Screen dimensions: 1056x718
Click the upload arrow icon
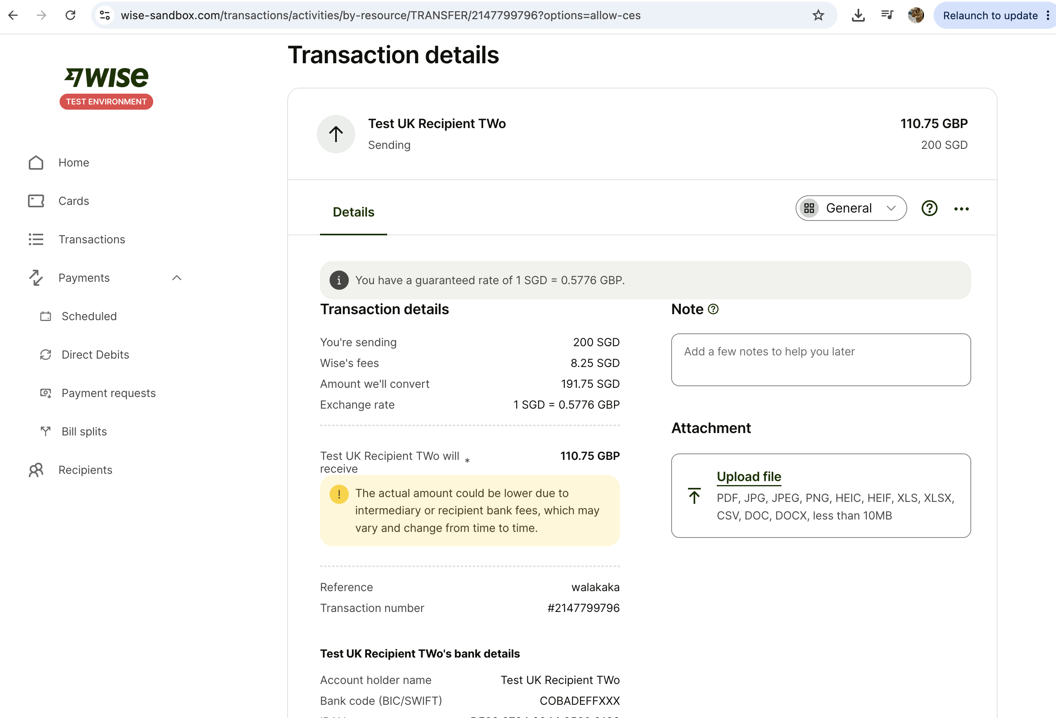pyautogui.click(x=694, y=495)
